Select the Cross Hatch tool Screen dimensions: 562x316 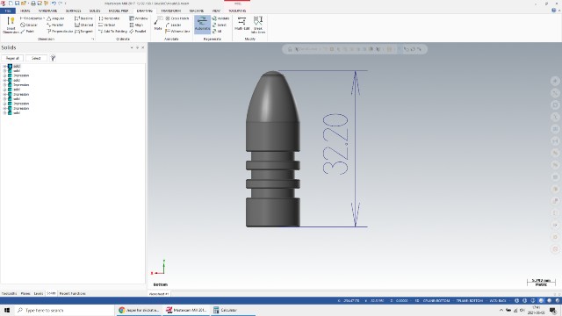click(x=177, y=18)
